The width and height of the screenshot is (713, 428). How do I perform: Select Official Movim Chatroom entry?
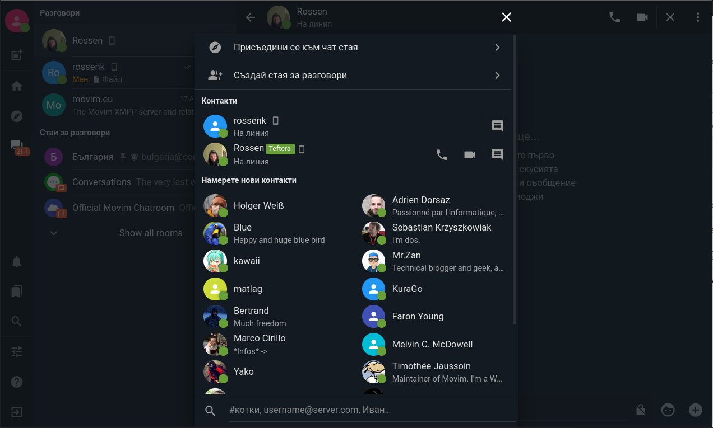coord(123,208)
